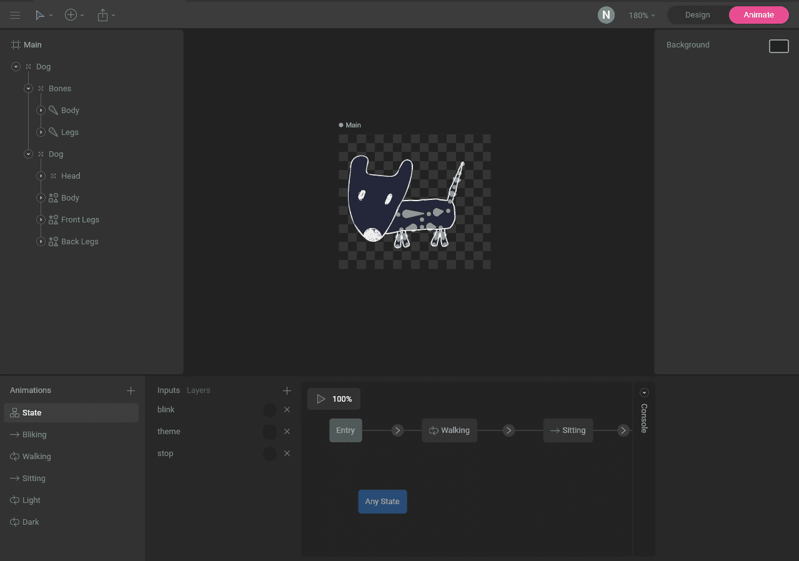
Task: Select the Any State node
Action: pyautogui.click(x=382, y=502)
